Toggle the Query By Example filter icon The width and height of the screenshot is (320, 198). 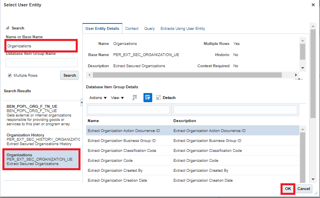(x=148, y=97)
